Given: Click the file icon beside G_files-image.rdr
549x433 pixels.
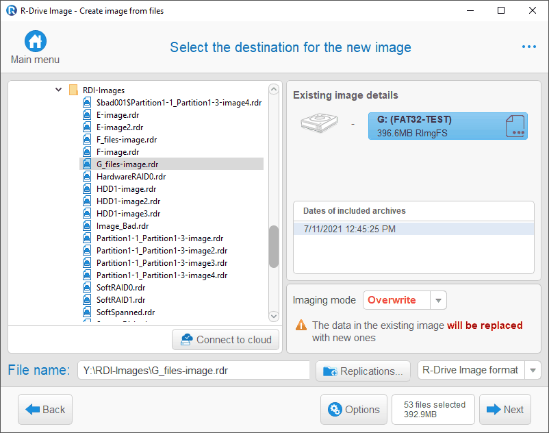Looking at the screenshot, I should [x=87, y=164].
